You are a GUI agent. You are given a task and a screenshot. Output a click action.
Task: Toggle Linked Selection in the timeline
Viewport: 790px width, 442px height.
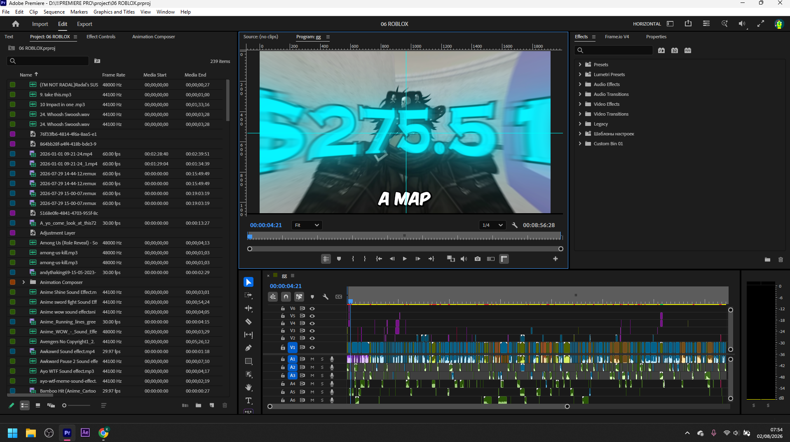click(299, 297)
